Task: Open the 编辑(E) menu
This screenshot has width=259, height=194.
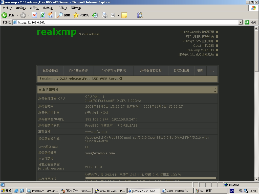Action: click(21, 8)
